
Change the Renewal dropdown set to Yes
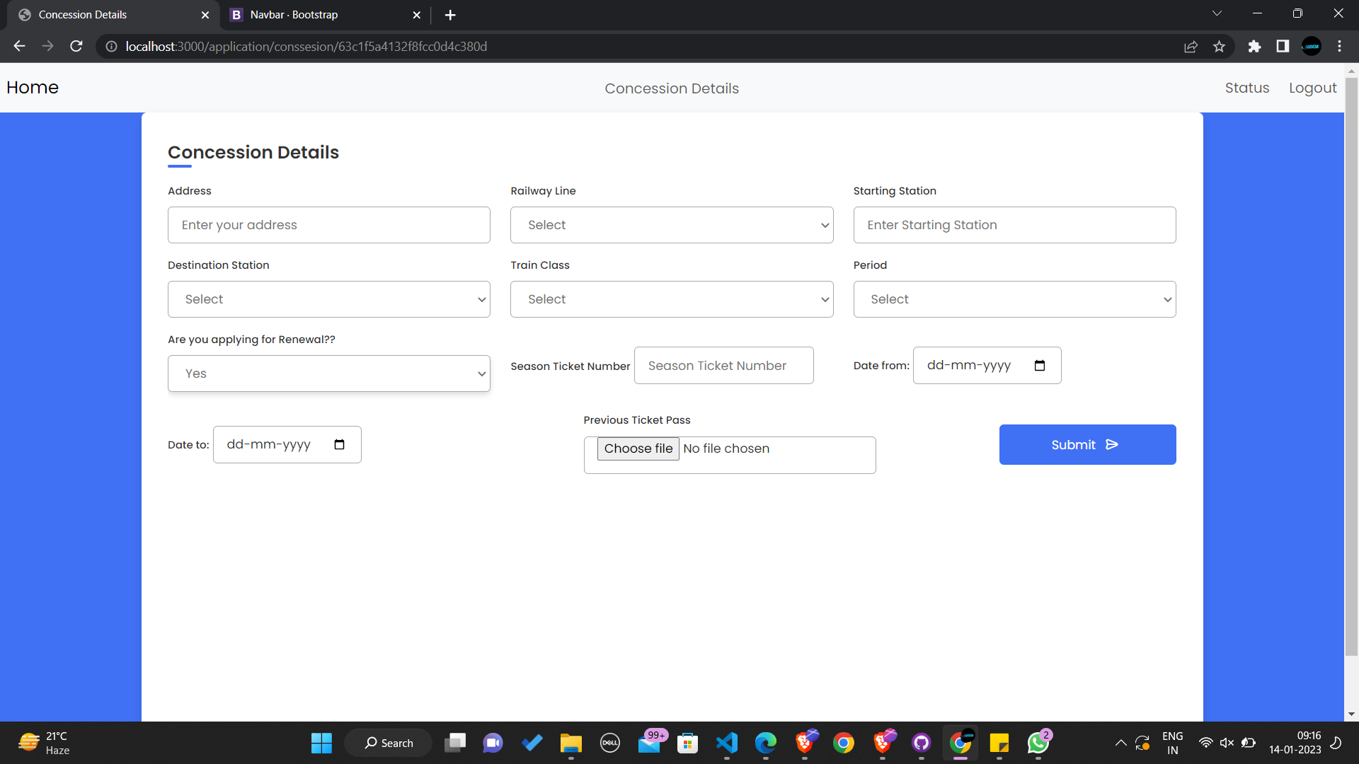coord(328,374)
